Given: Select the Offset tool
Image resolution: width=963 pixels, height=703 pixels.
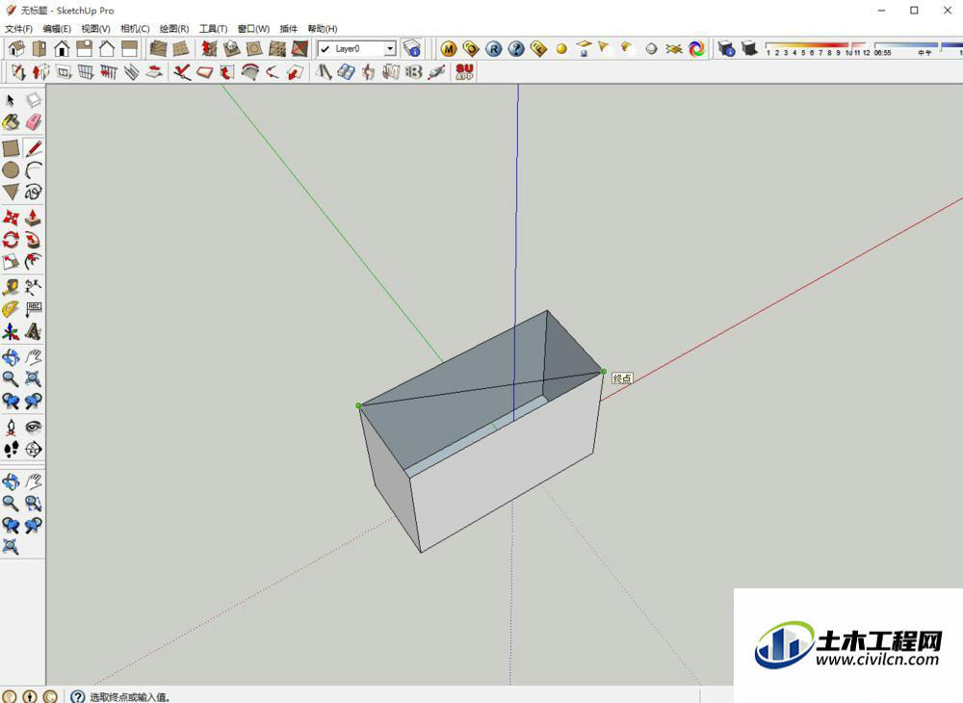Looking at the screenshot, I should click(x=33, y=262).
